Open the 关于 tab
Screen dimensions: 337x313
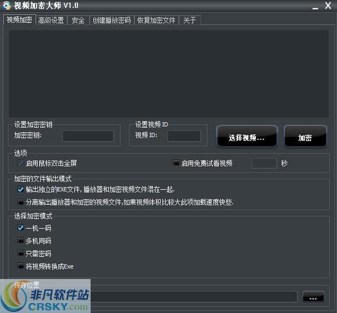tap(190, 20)
